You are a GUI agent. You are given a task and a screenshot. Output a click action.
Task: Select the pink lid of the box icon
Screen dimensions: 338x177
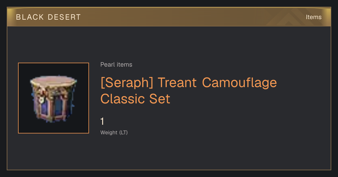tap(53, 81)
